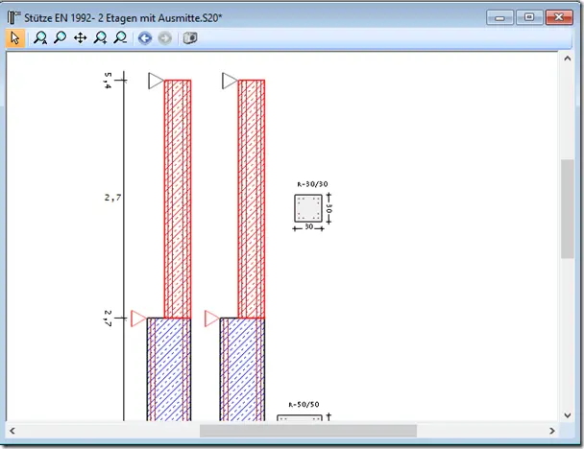Click the zoom out magnifier icon

coord(121,38)
